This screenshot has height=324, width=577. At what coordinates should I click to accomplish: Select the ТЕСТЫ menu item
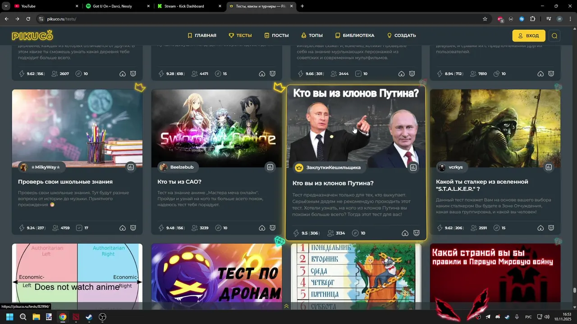pyautogui.click(x=240, y=36)
